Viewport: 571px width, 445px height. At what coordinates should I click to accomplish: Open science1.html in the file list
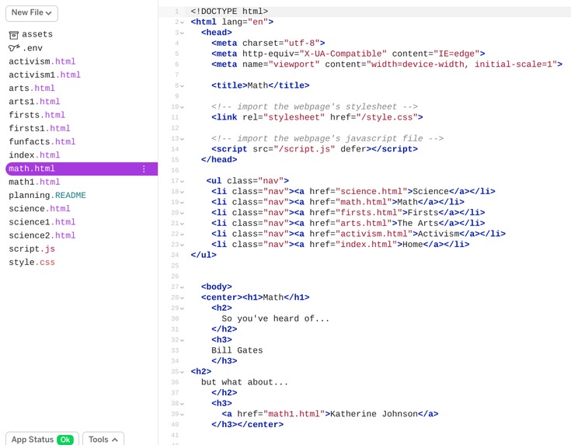[42, 222]
